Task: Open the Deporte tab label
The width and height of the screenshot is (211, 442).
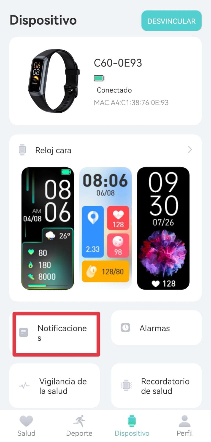Action: point(79,433)
